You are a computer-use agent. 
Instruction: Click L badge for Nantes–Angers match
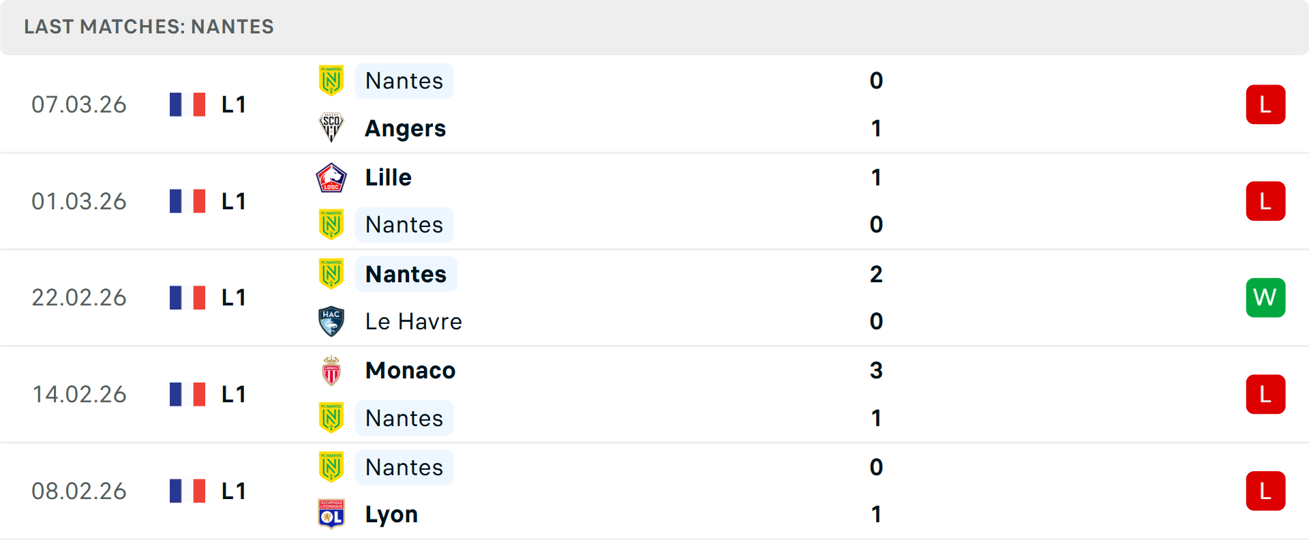tap(1265, 104)
